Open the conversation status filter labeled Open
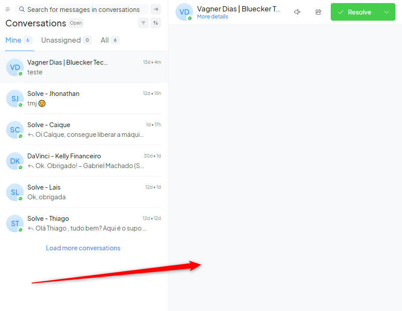The height and width of the screenshot is (311, 402). [76, 23]
